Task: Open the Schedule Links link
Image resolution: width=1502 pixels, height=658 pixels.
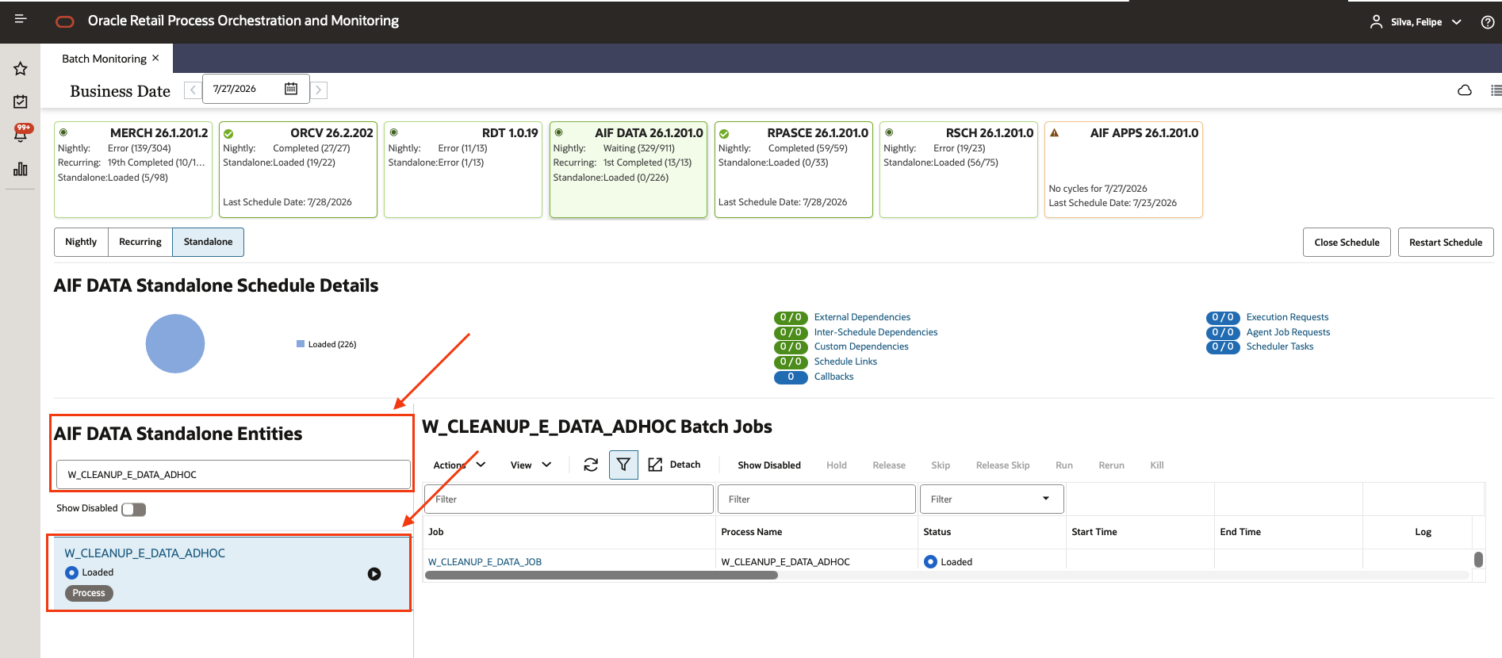Action: coord(845,362)
